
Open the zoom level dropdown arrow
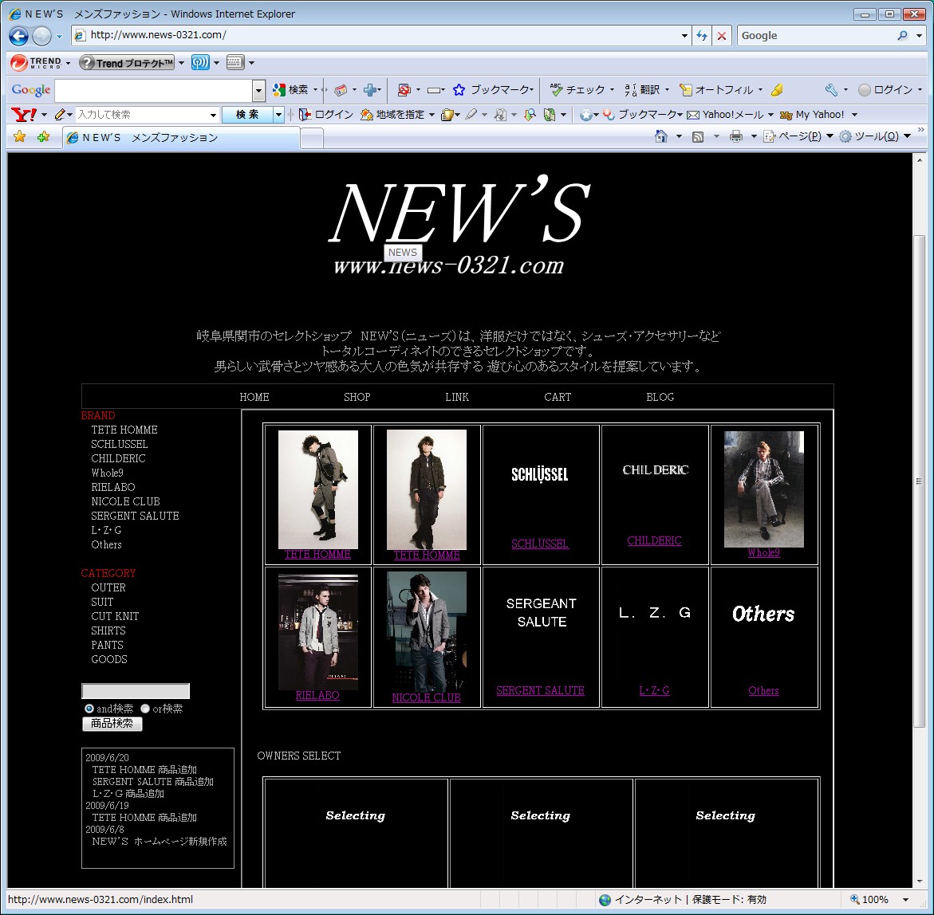pos(905,900)
